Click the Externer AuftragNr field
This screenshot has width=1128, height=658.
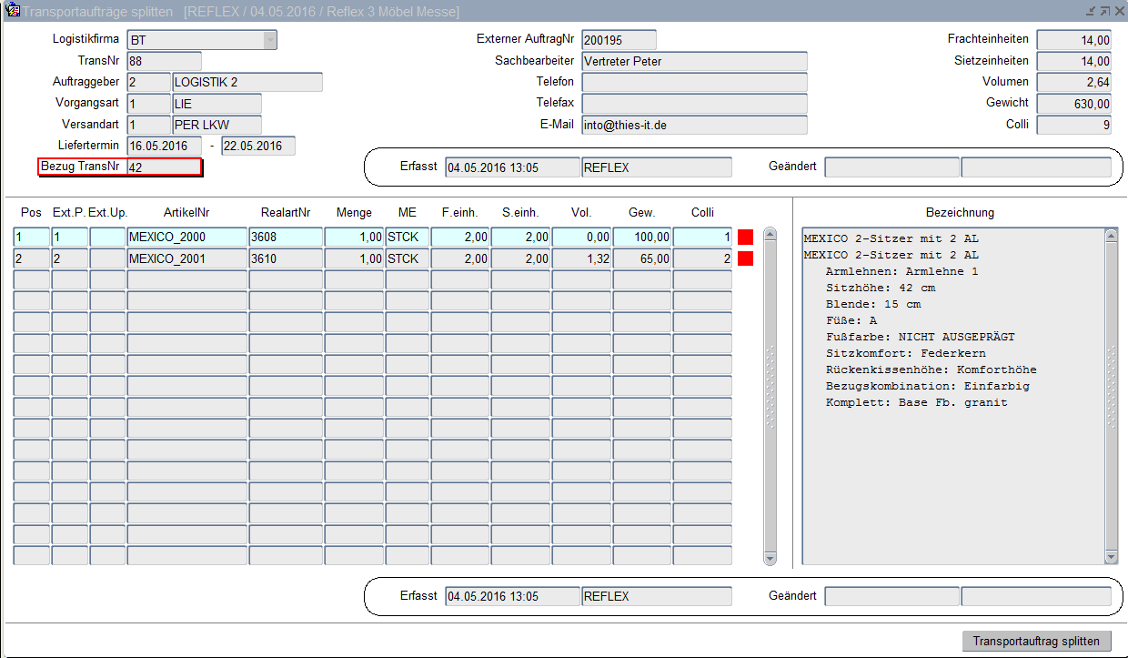(619, 40)
